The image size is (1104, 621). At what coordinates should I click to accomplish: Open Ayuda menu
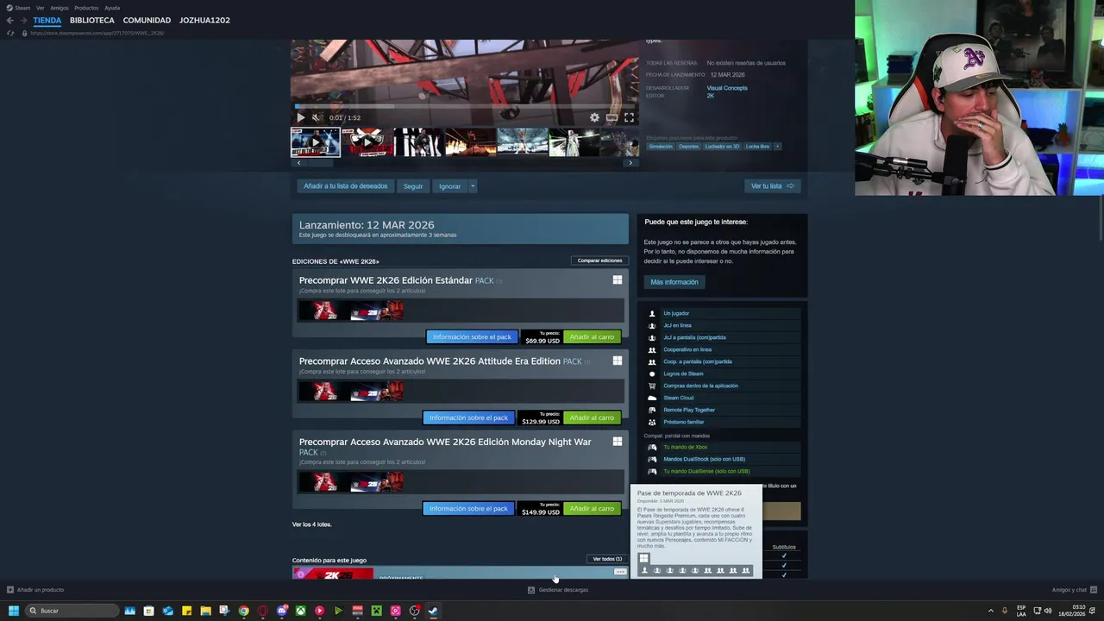(112, 8)
